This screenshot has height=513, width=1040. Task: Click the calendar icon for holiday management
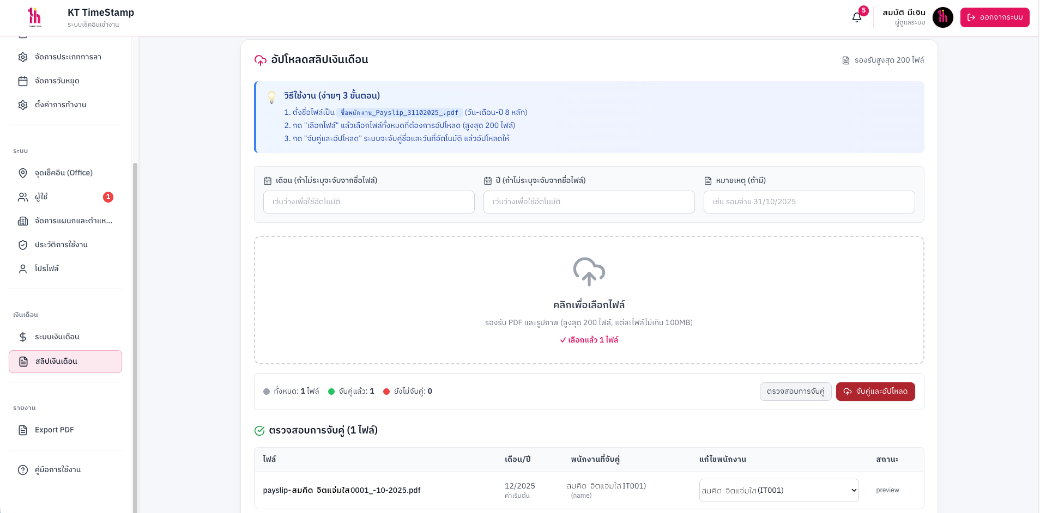(x=23, y=81)
